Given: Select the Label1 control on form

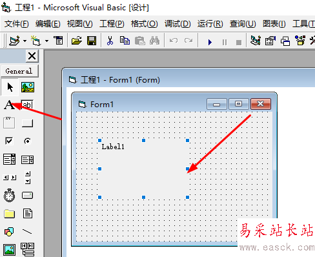Looking at the screenshot, I should click(143, 169).
